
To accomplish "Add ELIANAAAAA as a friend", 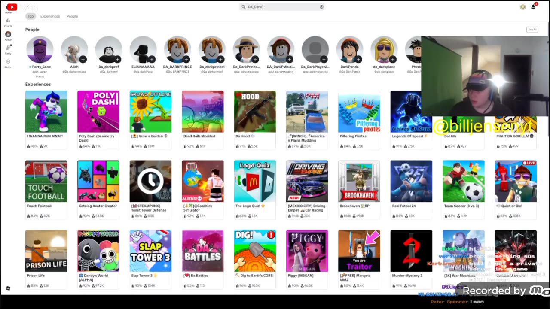I will (x=152, y=59).
